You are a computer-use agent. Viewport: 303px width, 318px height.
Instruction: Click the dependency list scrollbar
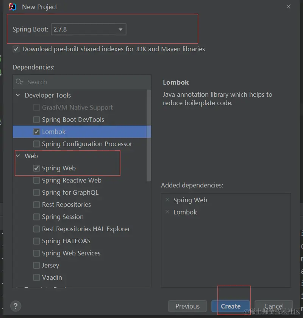(x=149, y=135)
